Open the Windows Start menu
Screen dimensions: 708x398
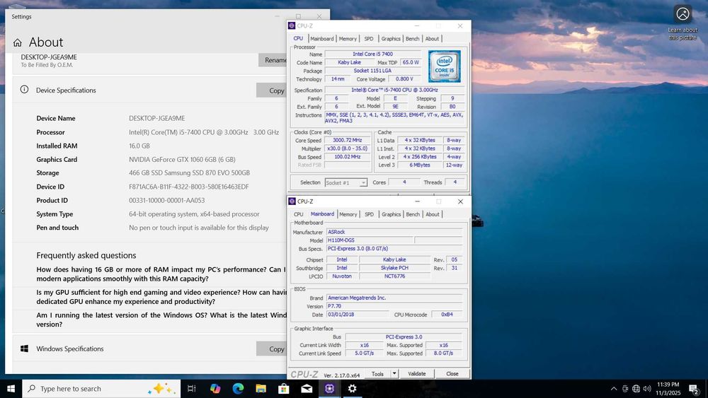pos(11,389)
